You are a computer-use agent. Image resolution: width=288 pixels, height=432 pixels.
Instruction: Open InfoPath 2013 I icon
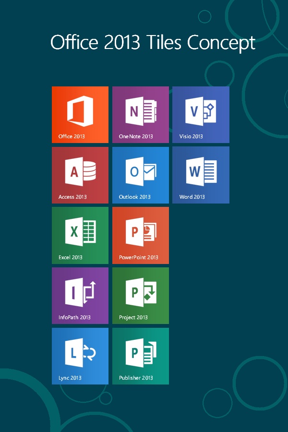pyautogui.click(x=81, y=292)
